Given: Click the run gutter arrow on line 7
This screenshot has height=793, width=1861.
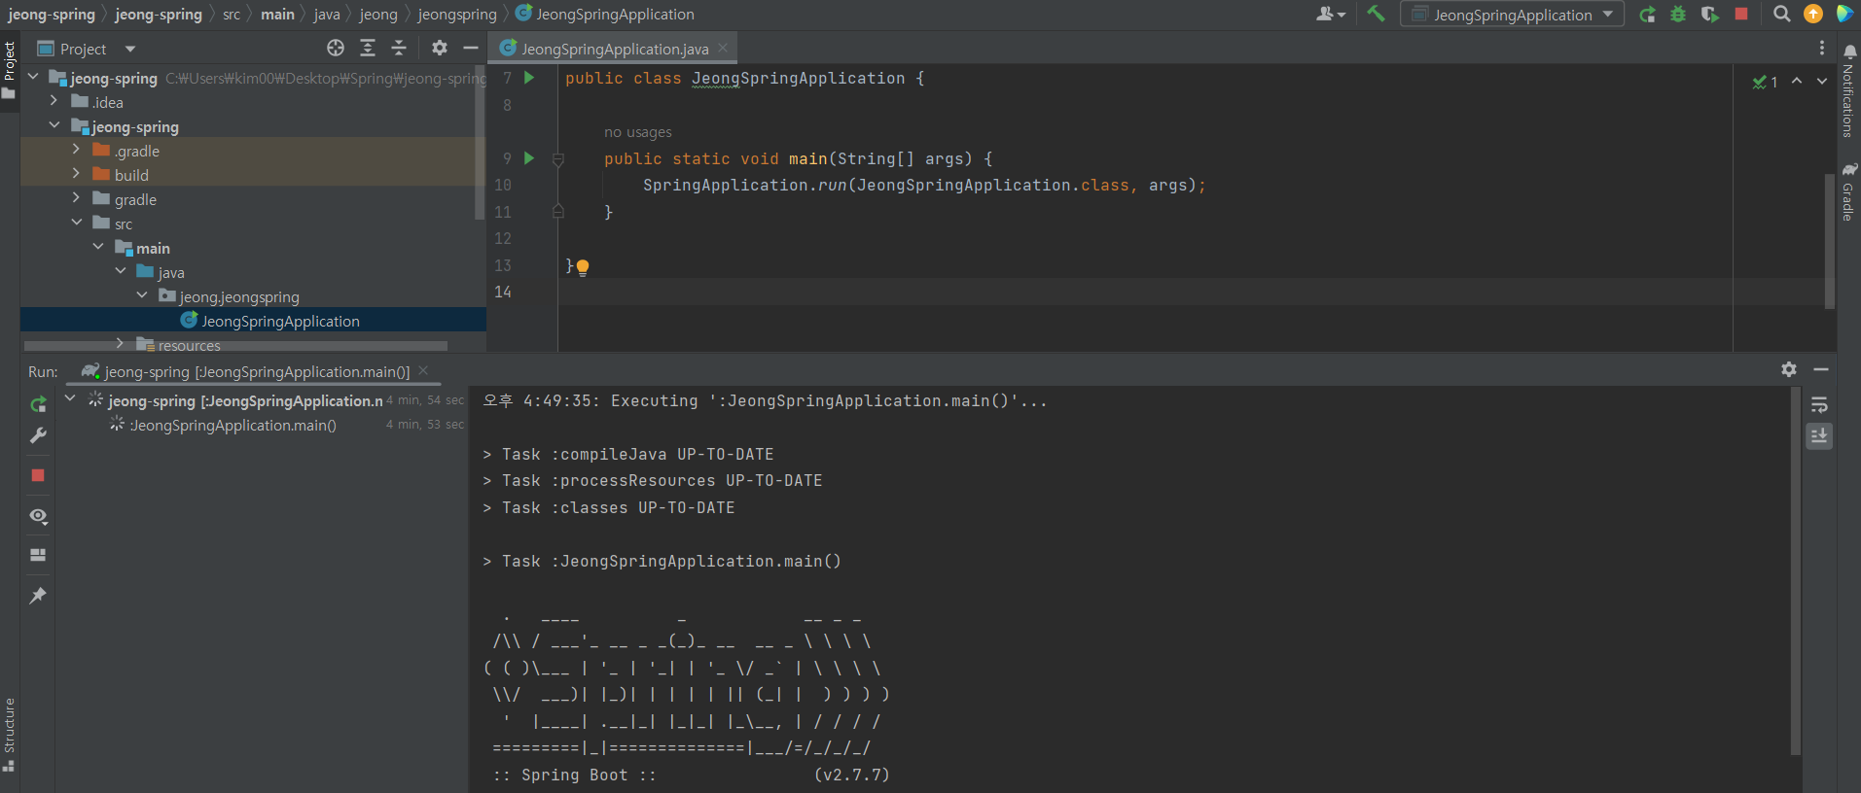Looking at the screenshot, I should coord(529,78).
